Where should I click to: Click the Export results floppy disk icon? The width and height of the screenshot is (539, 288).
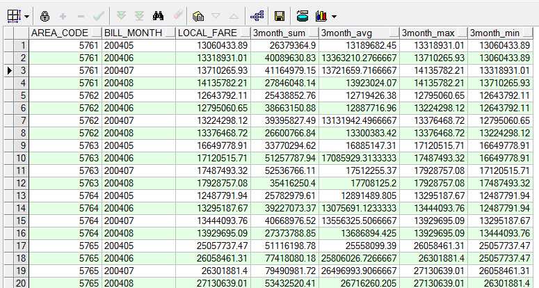point(280,16)
